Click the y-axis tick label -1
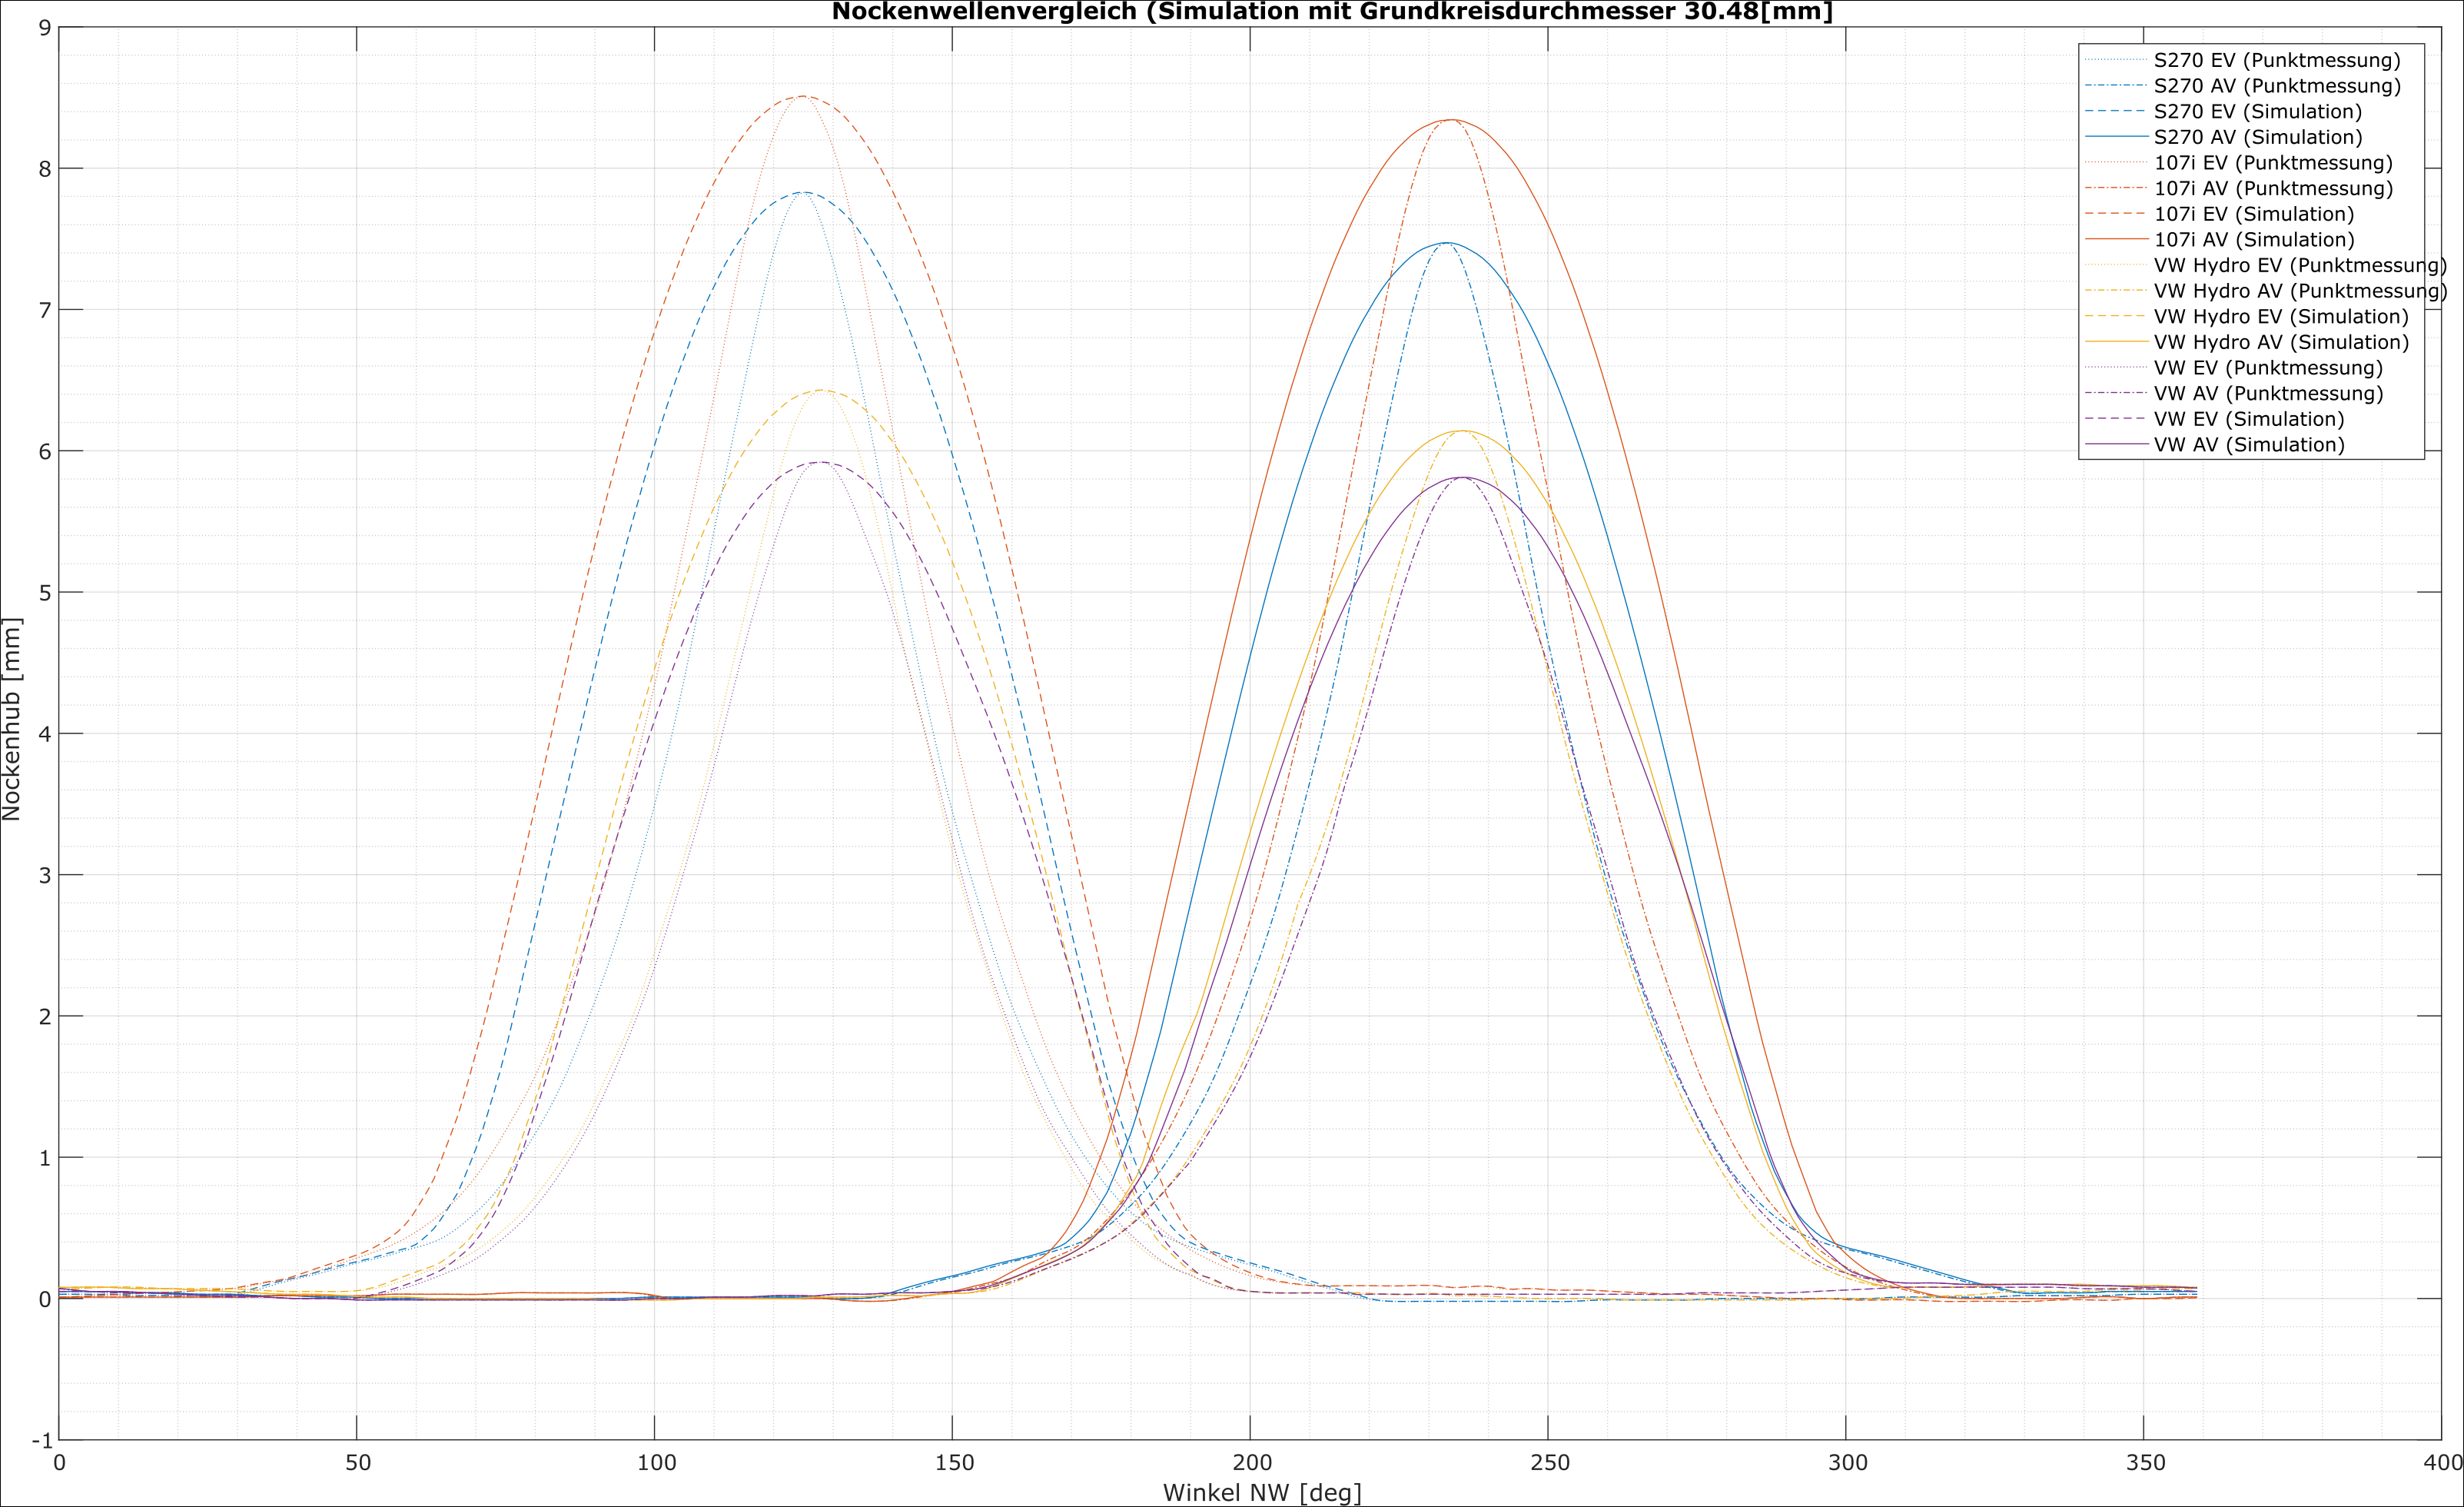Screen dimensions: 2464x1507 (x=42, y=1441)
